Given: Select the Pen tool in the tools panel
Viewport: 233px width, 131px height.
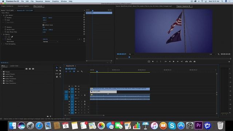Looking at the screenshot, I should (x=60, y=74).
